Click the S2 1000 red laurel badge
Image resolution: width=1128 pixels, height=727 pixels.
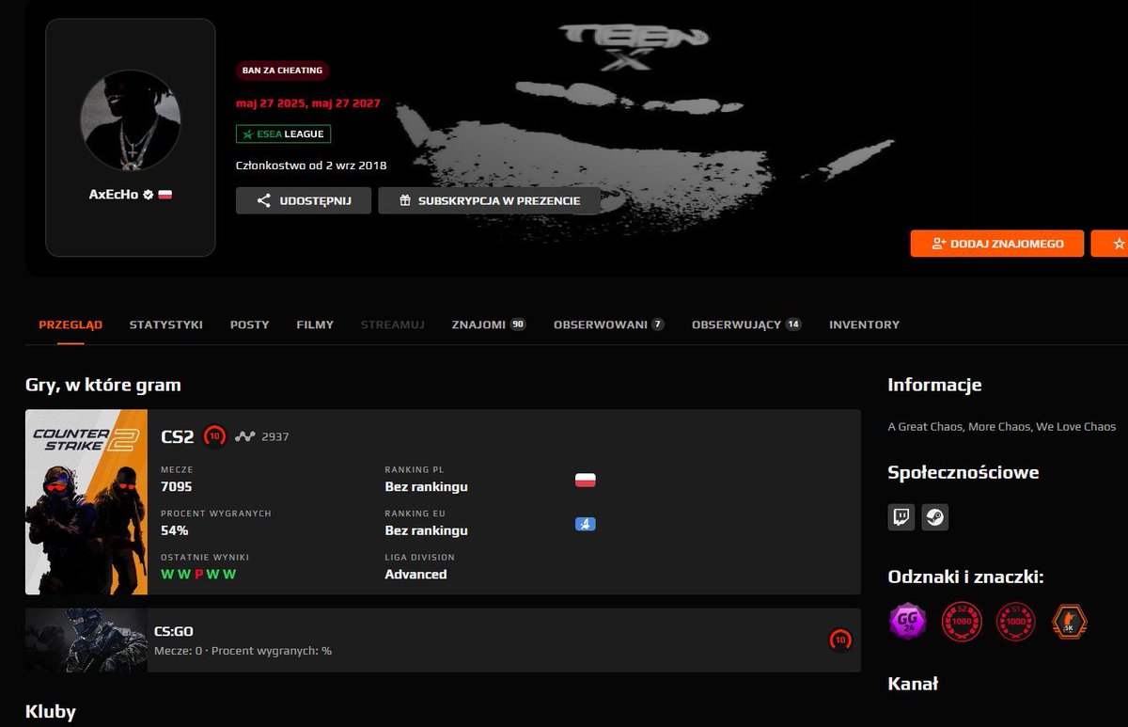(x=962, y=622)
